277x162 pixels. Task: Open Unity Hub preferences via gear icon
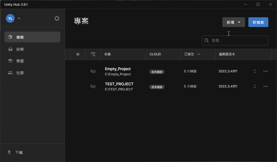coord(57,18)
